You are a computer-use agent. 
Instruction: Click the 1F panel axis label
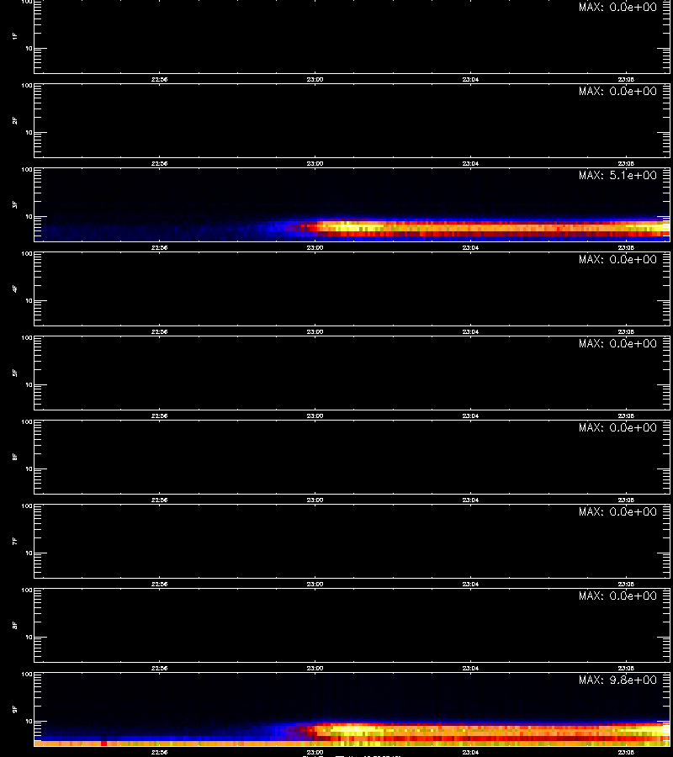click(x=15, y=36)
